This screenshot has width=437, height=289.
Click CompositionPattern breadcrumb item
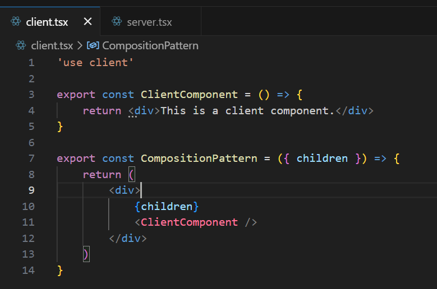click(150, 45)
